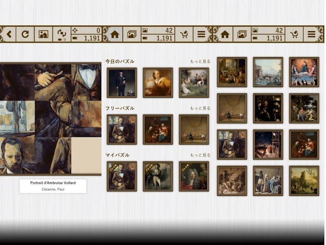Slide the puzzle tile showing the man's face
The width and height of the screenshot is (326, 245).
coord(17,155)
